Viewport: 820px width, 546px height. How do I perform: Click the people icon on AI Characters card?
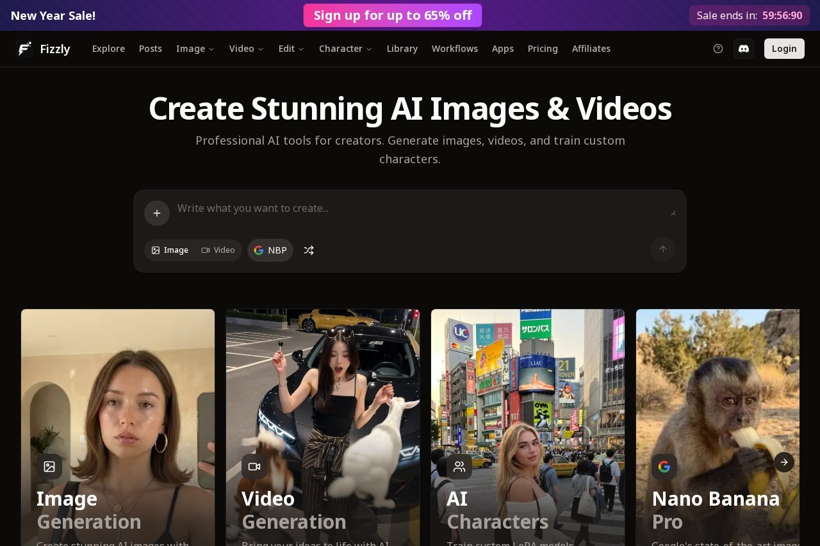[459, 467]
